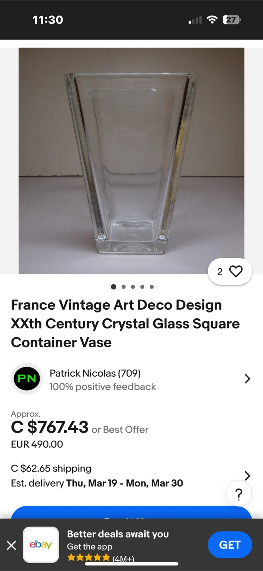Tap the GET app button

pos(230,545)
